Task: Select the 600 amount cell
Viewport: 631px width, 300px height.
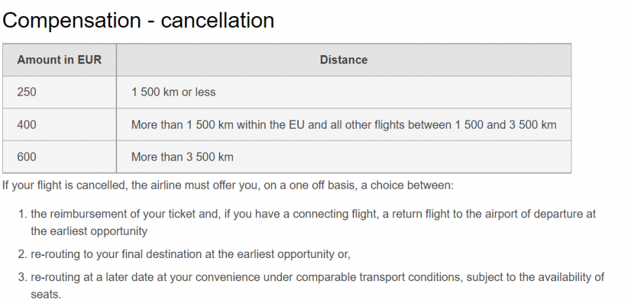Action: tap(27, 157)
